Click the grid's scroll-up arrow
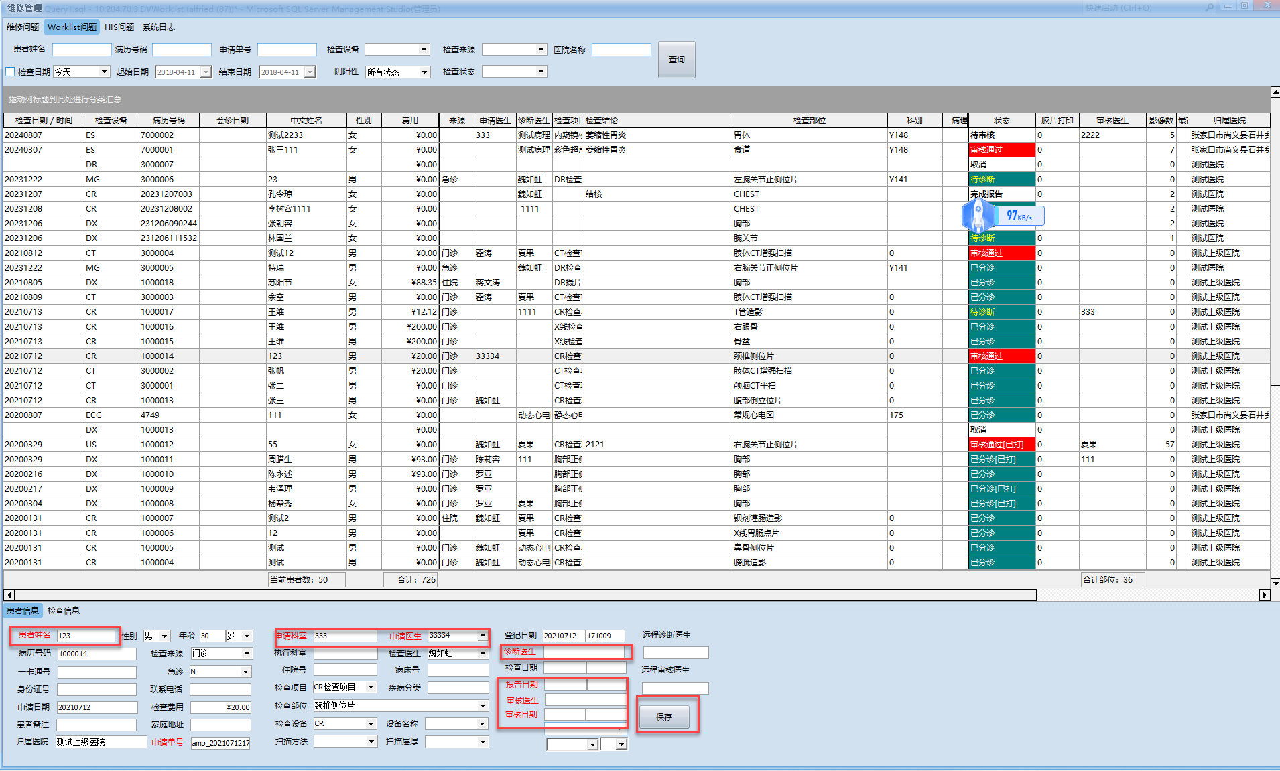This screenshot has height=771, width=1280. [1275, 93]
